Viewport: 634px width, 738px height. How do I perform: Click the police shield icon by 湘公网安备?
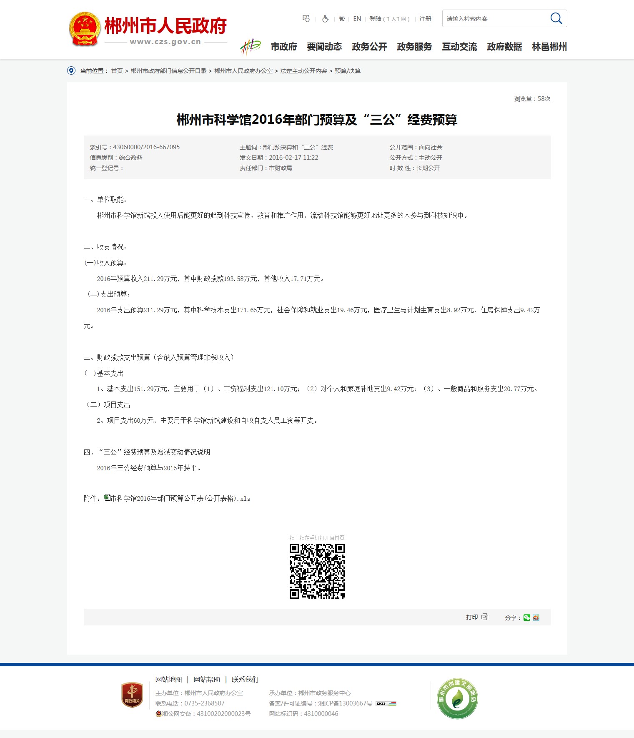158,713
